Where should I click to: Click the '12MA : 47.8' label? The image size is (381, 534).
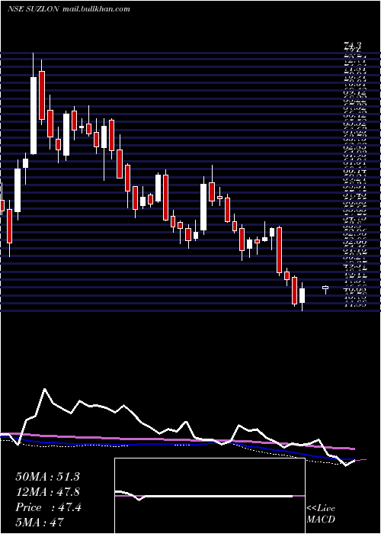[x=48, y=492]
